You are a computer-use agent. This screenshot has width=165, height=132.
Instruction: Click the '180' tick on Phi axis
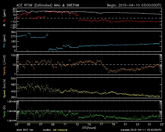13,42
